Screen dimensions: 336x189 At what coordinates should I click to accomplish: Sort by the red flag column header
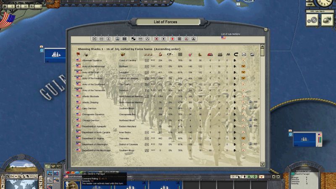click(x=78, y=55)
